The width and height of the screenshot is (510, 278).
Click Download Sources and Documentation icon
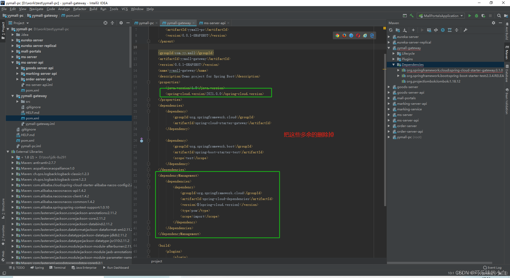coord(405,30)
